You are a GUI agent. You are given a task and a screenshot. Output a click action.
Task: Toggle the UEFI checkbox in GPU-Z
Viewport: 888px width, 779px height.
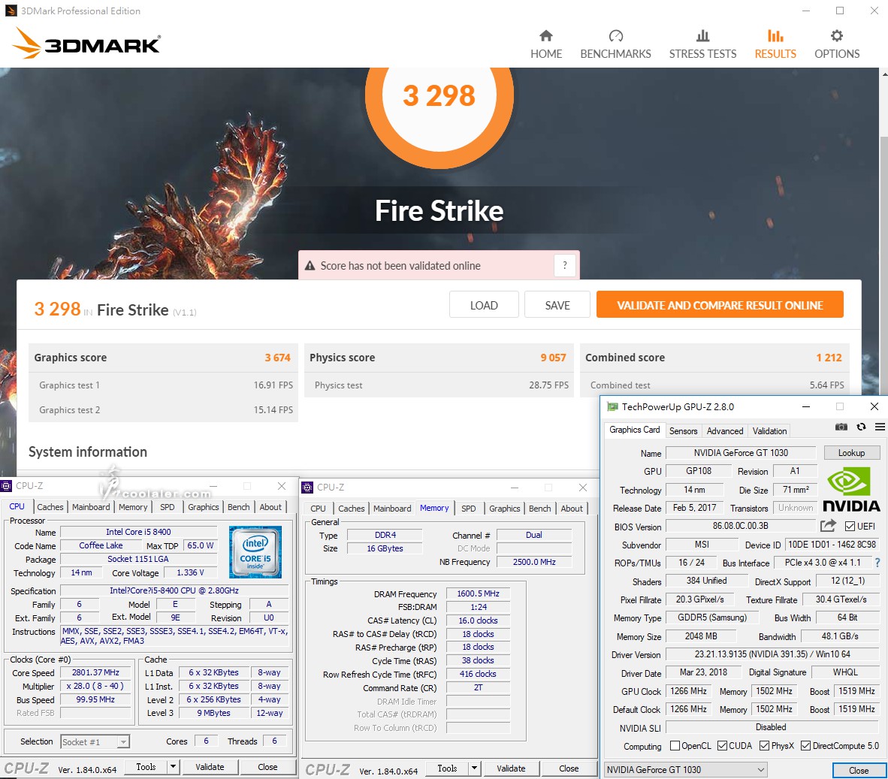pyautogui.click(x=850, y=527)
